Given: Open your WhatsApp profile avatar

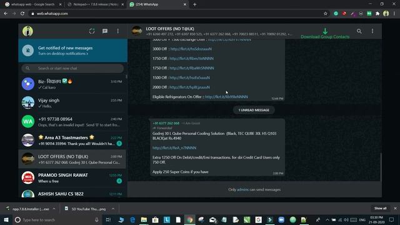Looking at the screenshot, I should tap(27, 31).
